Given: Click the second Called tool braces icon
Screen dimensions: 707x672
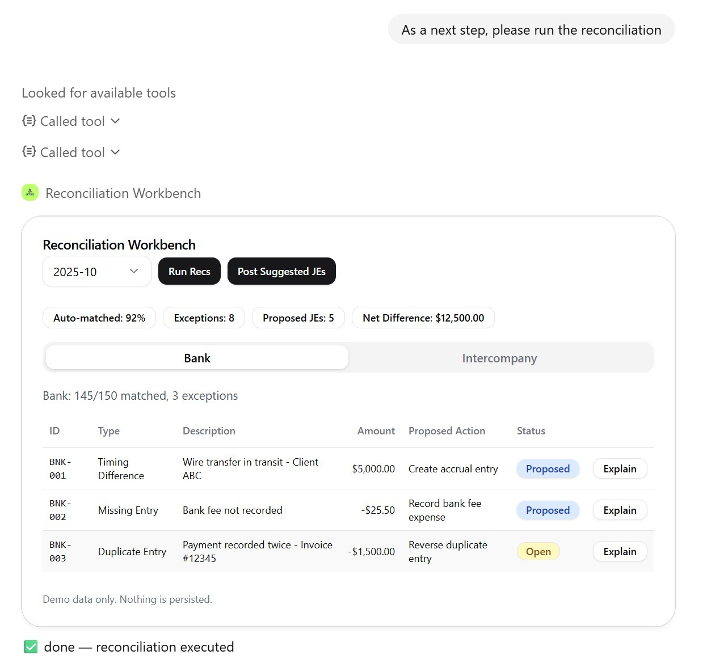Looking at the screenshot, I should [29, 152].
